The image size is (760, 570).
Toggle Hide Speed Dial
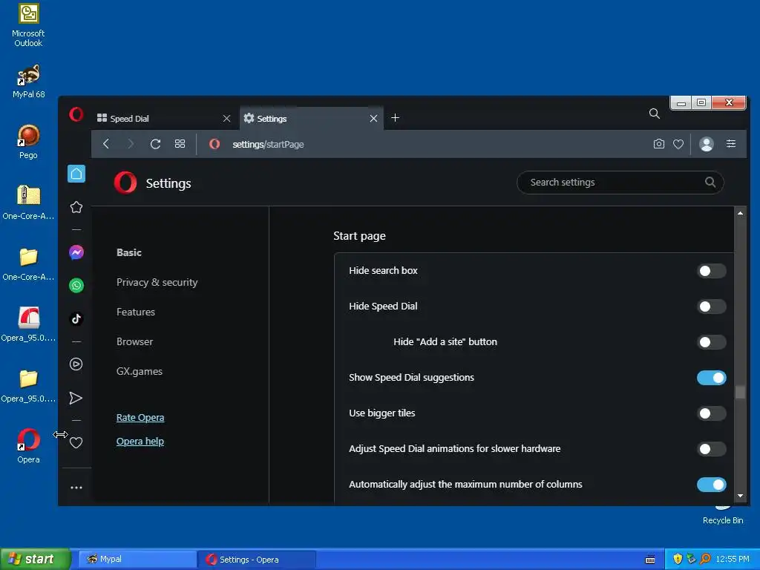[x=711, y=307]
